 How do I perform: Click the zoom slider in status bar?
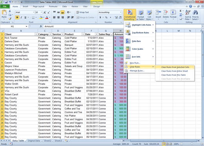(x=192, y=144)
